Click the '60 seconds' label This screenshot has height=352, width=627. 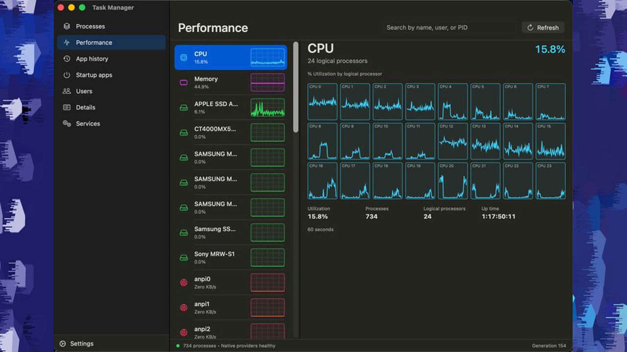click(320, 229)
